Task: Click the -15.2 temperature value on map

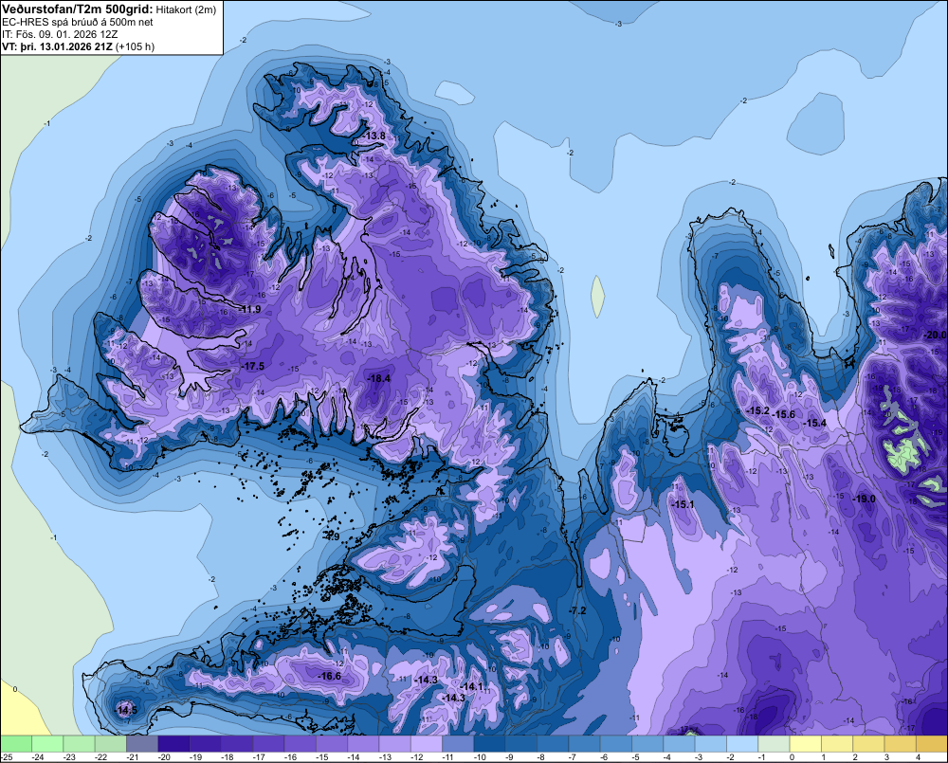Action: [758, 411]
